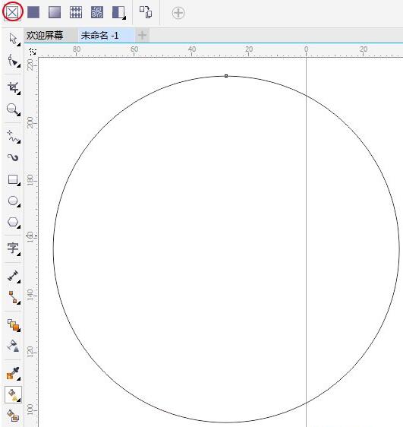Switch to the 欢迎屏幕 tab
403x427 pixels.
[45, 36]
